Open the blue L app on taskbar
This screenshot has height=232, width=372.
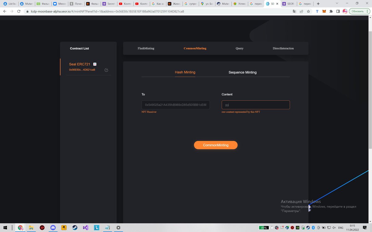click(x=96, y=227)
